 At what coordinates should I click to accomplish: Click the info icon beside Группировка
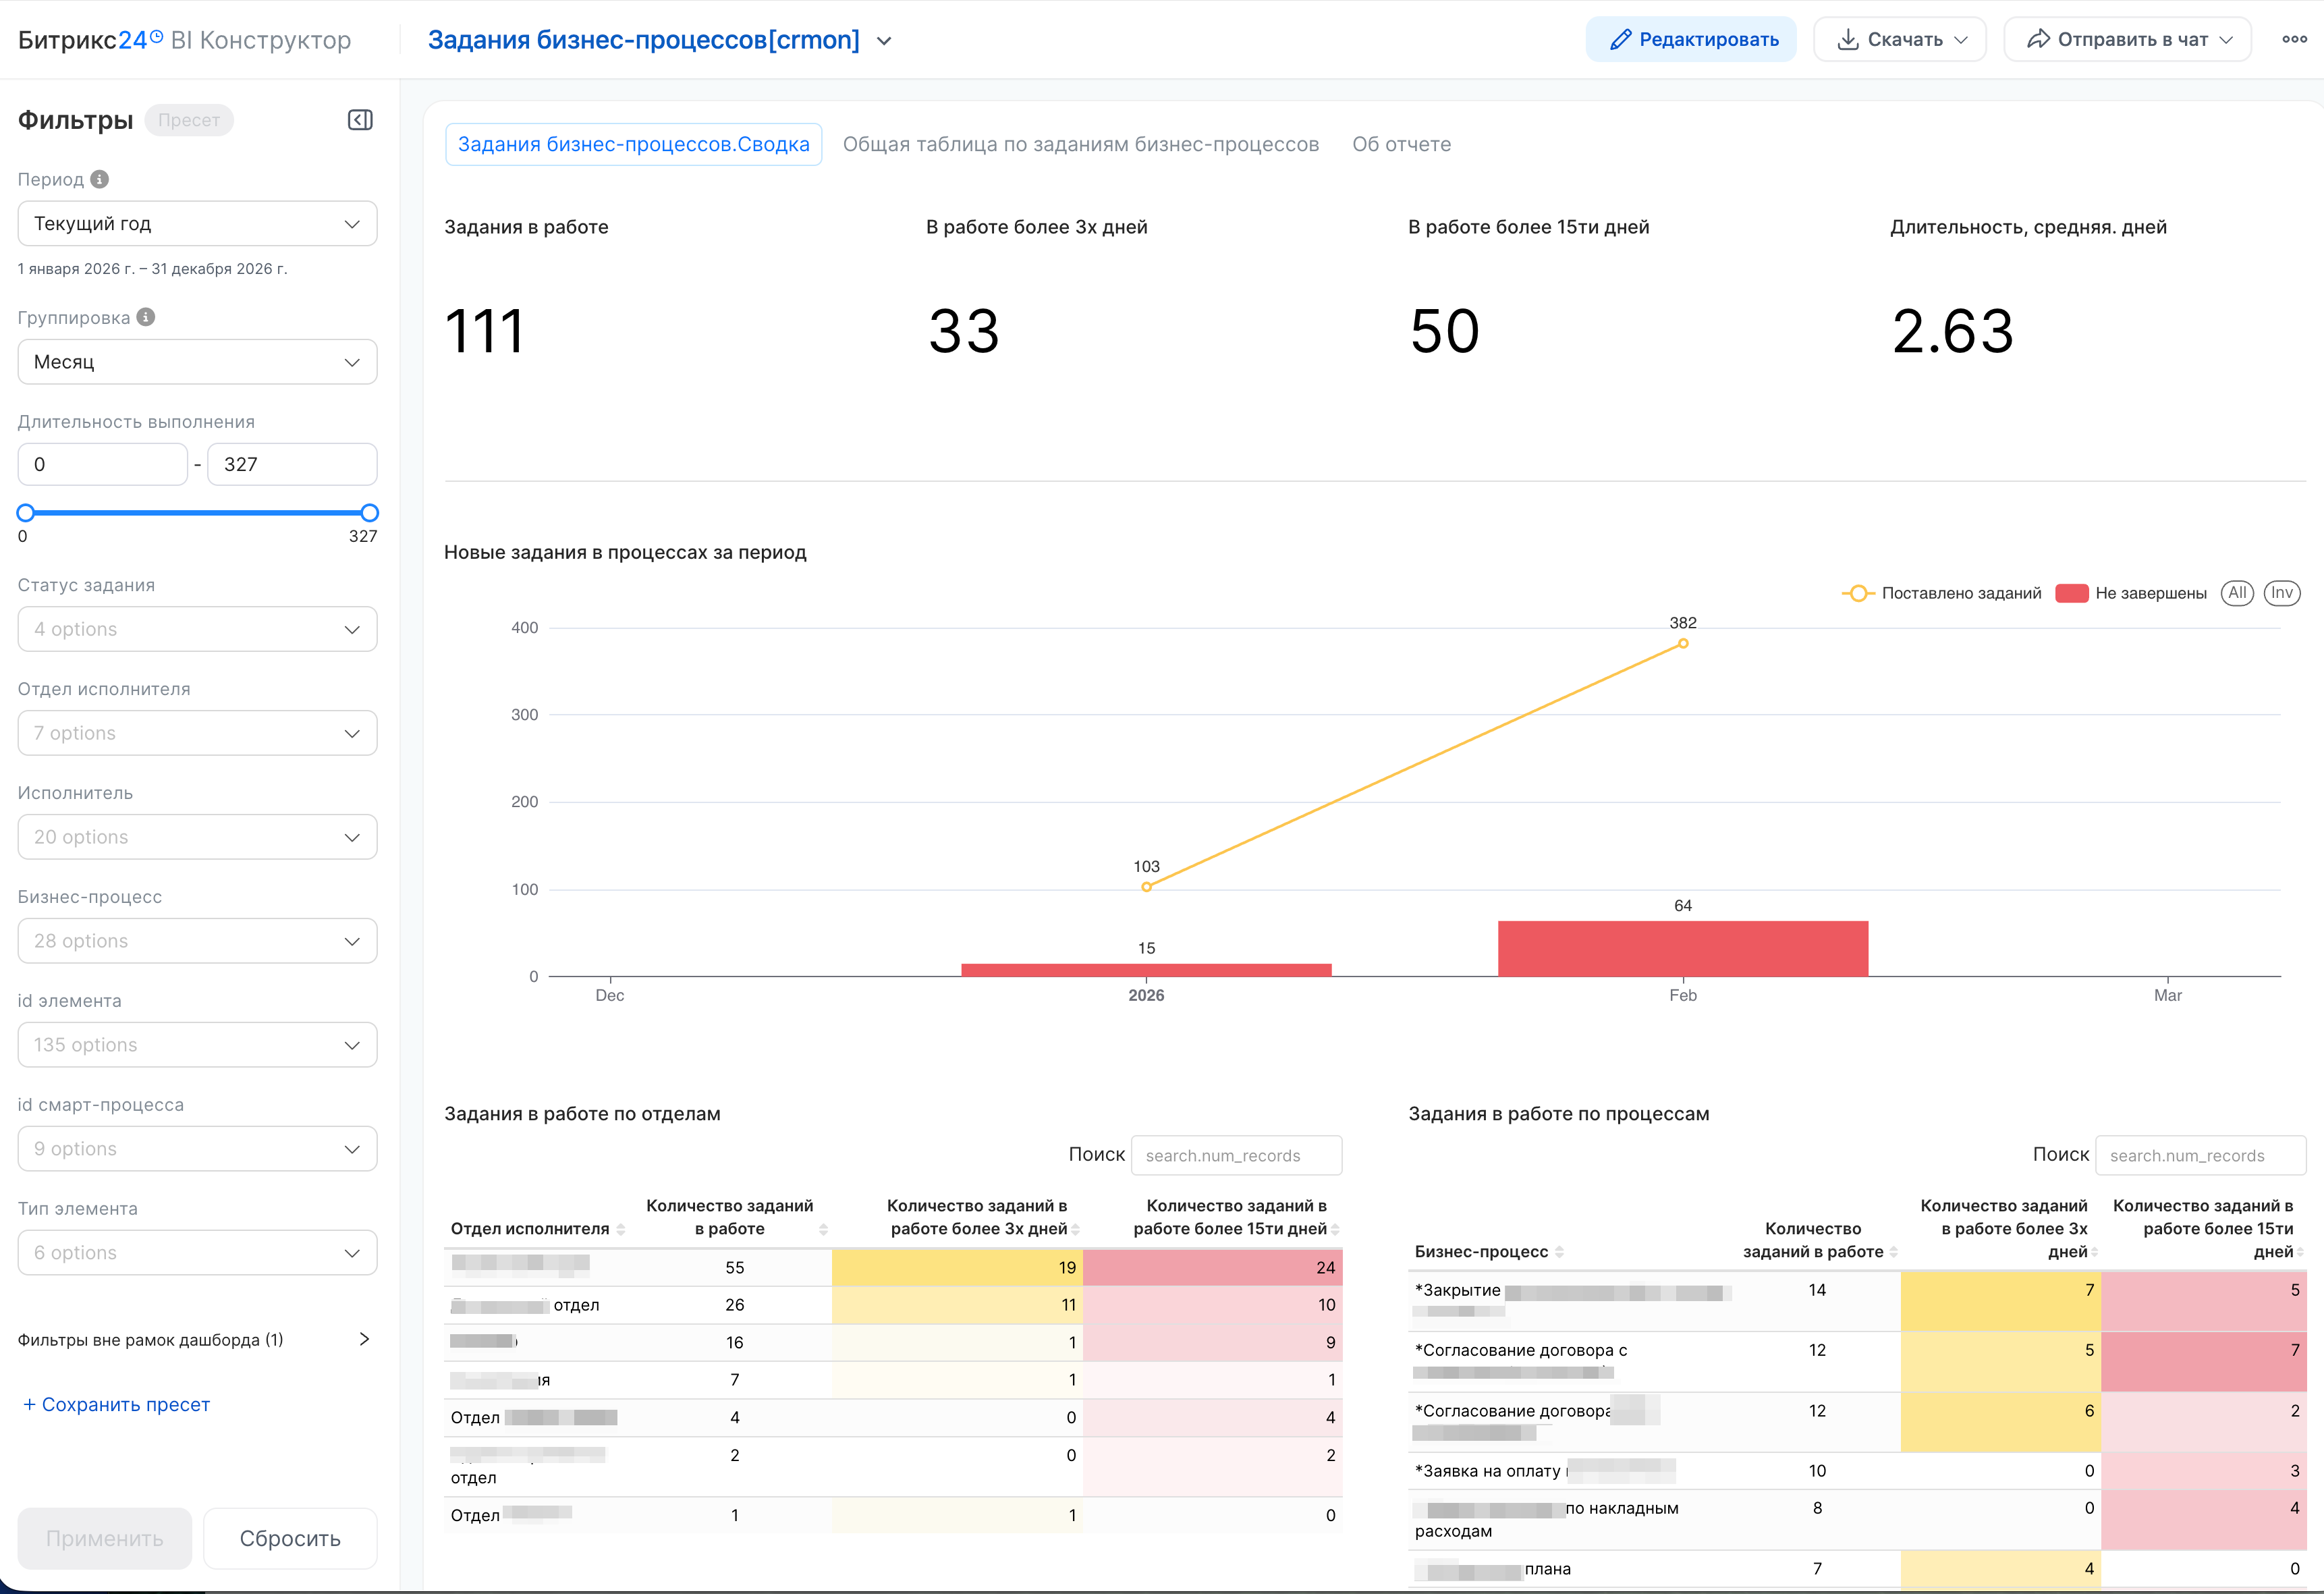point(146,317)
